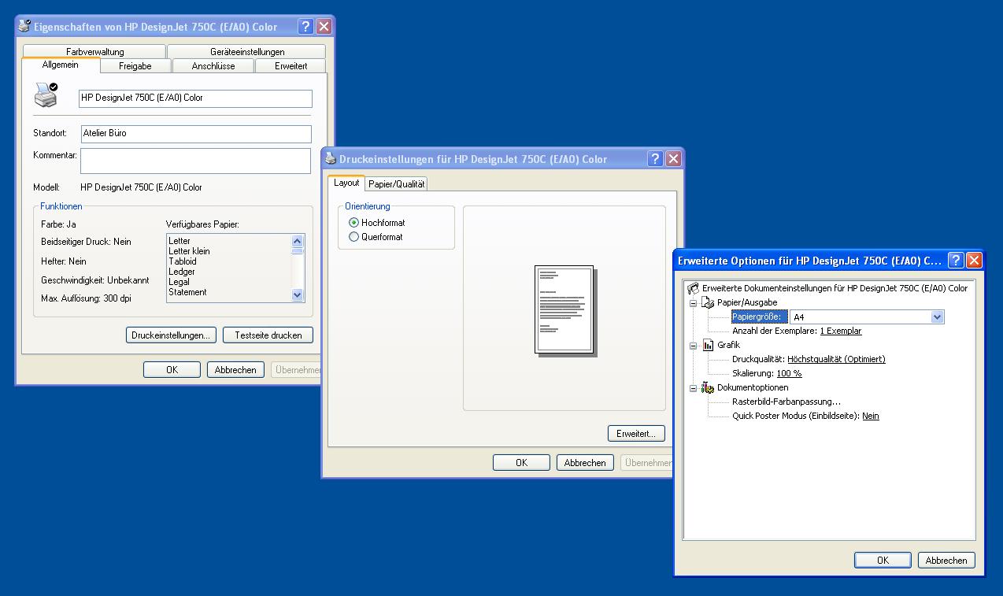The height and width of the screenshot is (596, 1003).
Task: Collapse the Dokumentoptionen tree node
Action: (x=694, y=388)
